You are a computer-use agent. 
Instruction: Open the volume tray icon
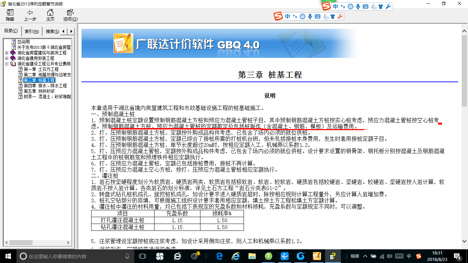point(390,256)
